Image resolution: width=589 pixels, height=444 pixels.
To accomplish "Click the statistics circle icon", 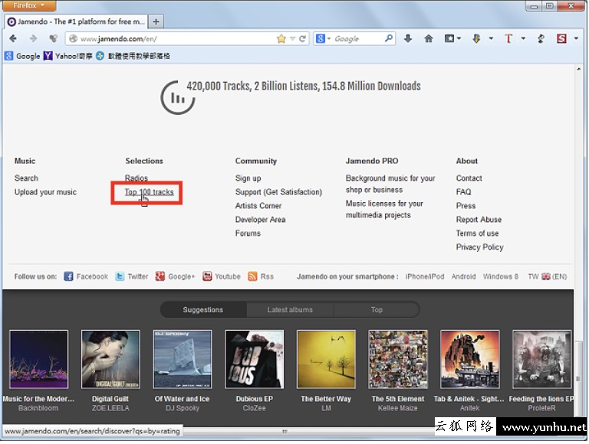I will [177, 97].
